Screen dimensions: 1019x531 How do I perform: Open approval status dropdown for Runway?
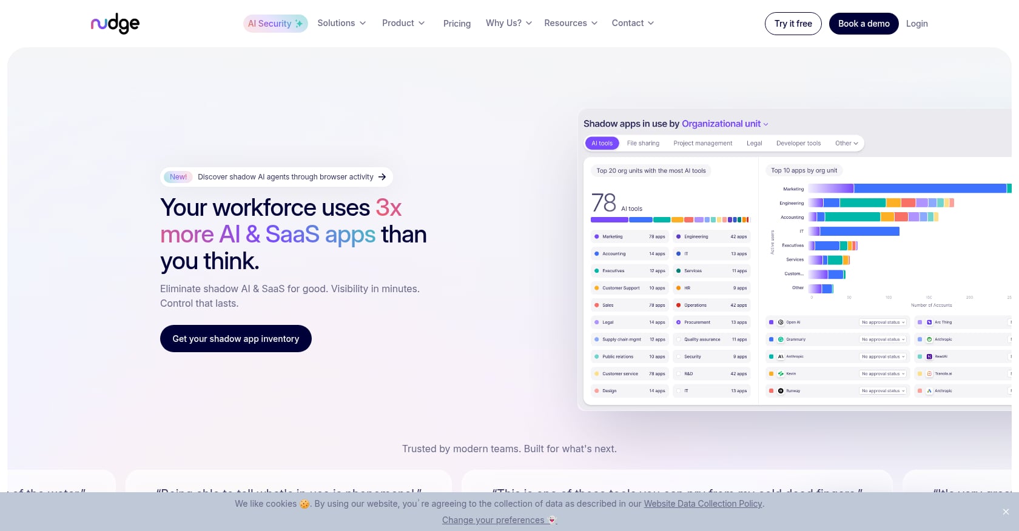883,391
